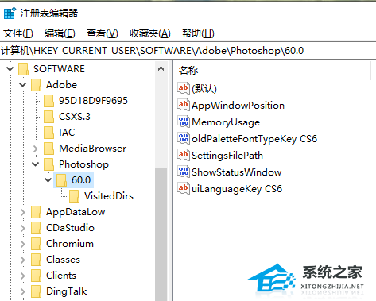Collapse the Photoshop key node
The width and height of the screenshot is (376, 301).
tap(36, 164)
